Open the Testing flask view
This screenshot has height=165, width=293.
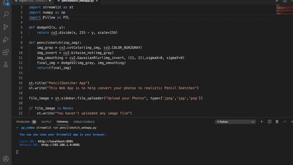[6, 65]
